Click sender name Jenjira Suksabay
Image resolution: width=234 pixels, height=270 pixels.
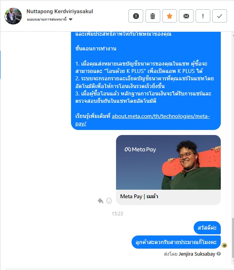coord(197,254)
